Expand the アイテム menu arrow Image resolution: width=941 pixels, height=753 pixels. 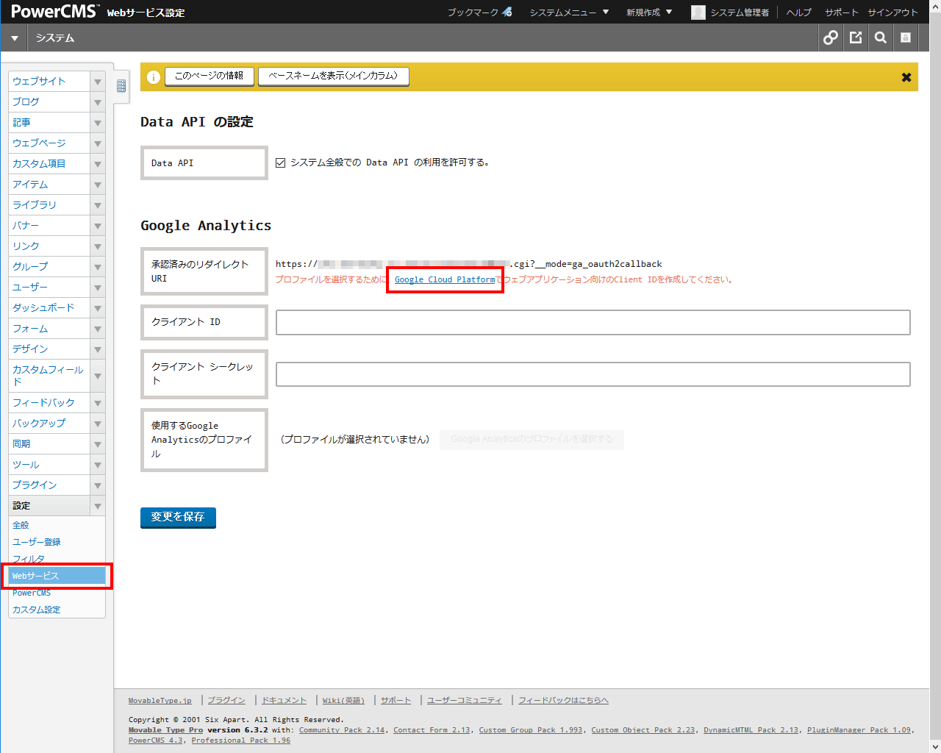click(x=98, y=185)
